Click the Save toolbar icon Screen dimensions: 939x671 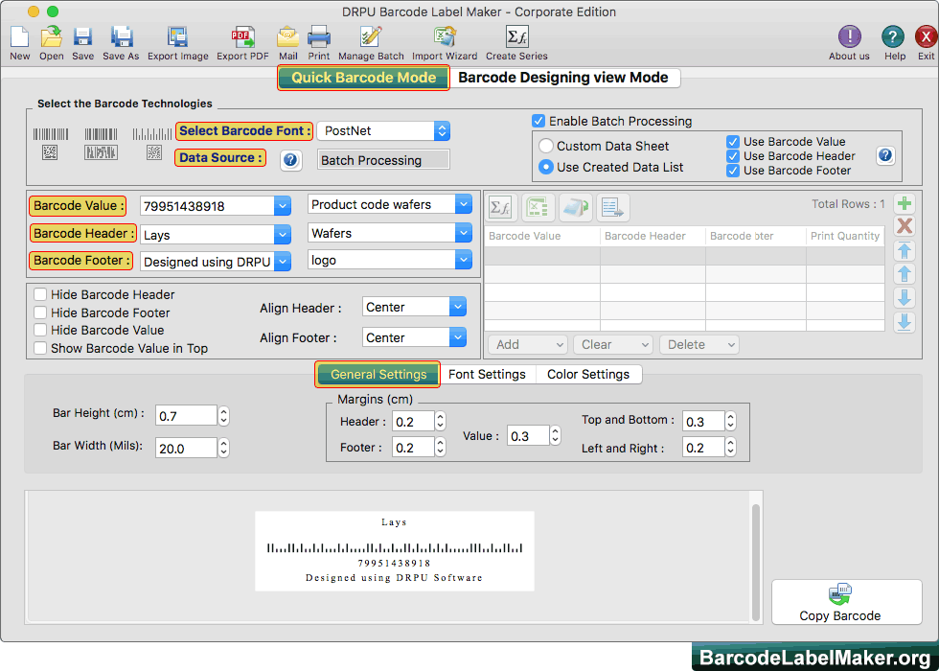click(82, 37)
